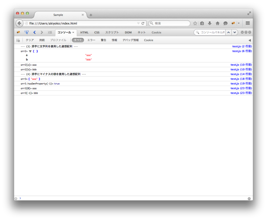This screenshot has width=267, height=220.
Task: Toggle the command line popup icon
Action: click(x=50, y=32)
